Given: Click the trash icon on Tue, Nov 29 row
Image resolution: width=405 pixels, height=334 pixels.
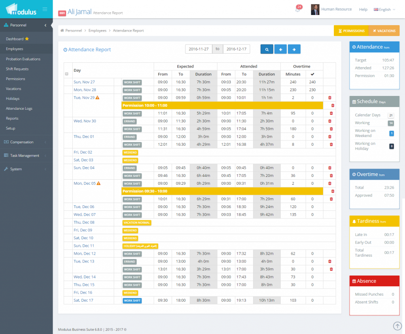Looking at the screenshot, I should tap(331, 98).
